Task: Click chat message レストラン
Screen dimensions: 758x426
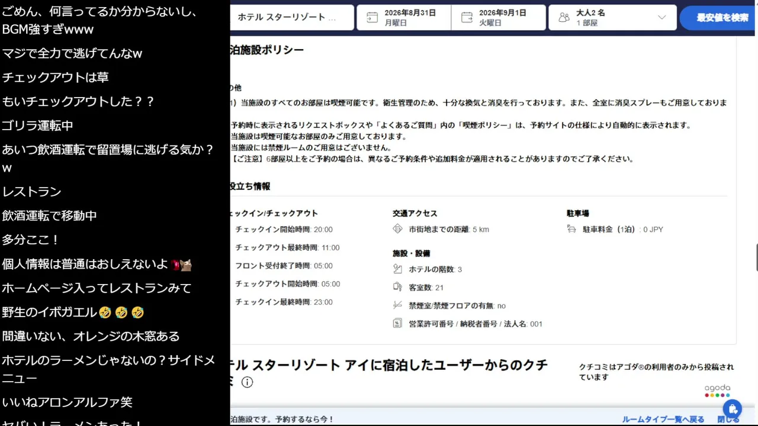Action: tap(31, 191)
